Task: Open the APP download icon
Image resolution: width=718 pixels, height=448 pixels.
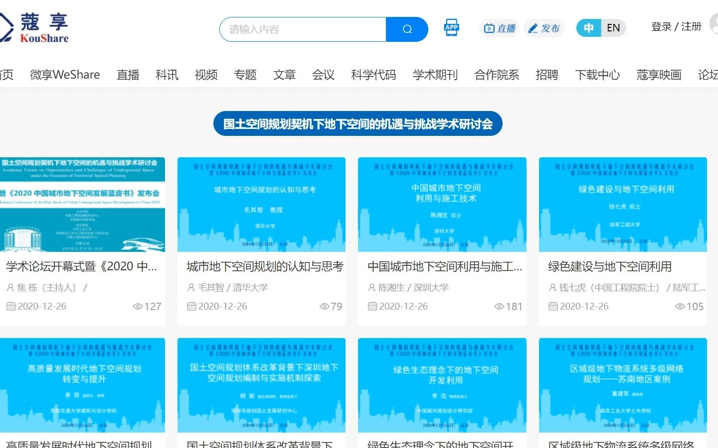Action: 451,27
